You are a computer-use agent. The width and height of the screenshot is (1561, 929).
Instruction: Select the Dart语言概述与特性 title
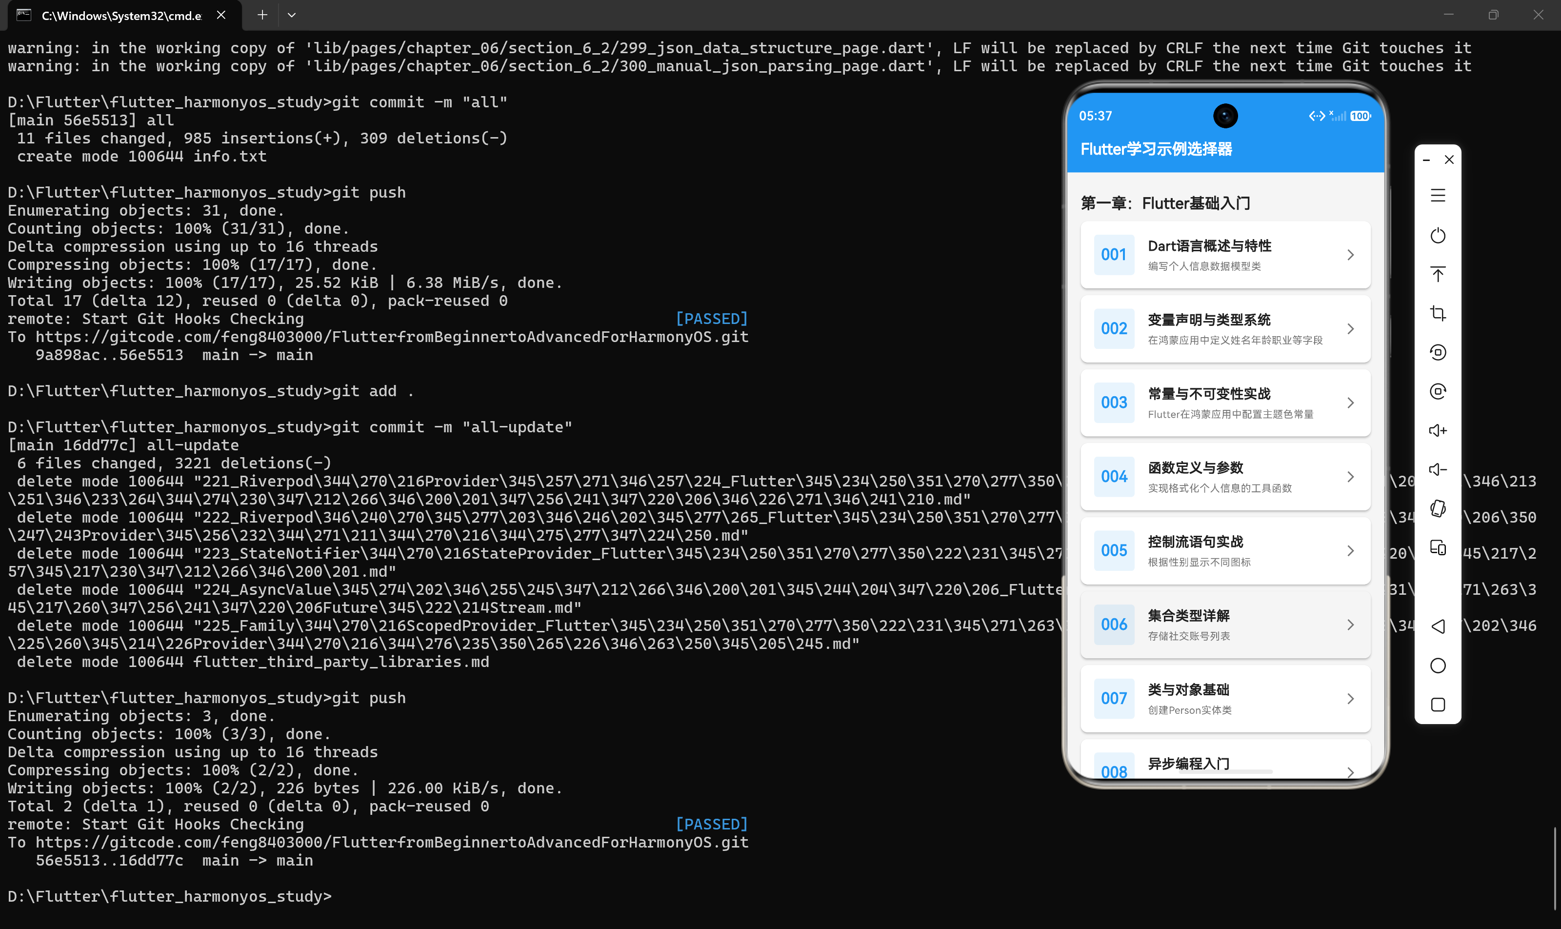(x=1209, y=246)
